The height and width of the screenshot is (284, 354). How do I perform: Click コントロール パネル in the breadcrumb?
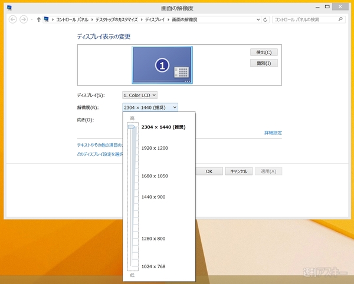[73, 19]
